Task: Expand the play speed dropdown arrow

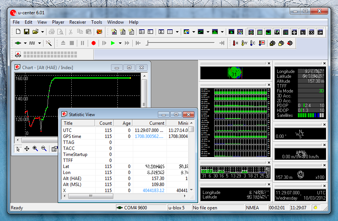Action: click(120, 43)
